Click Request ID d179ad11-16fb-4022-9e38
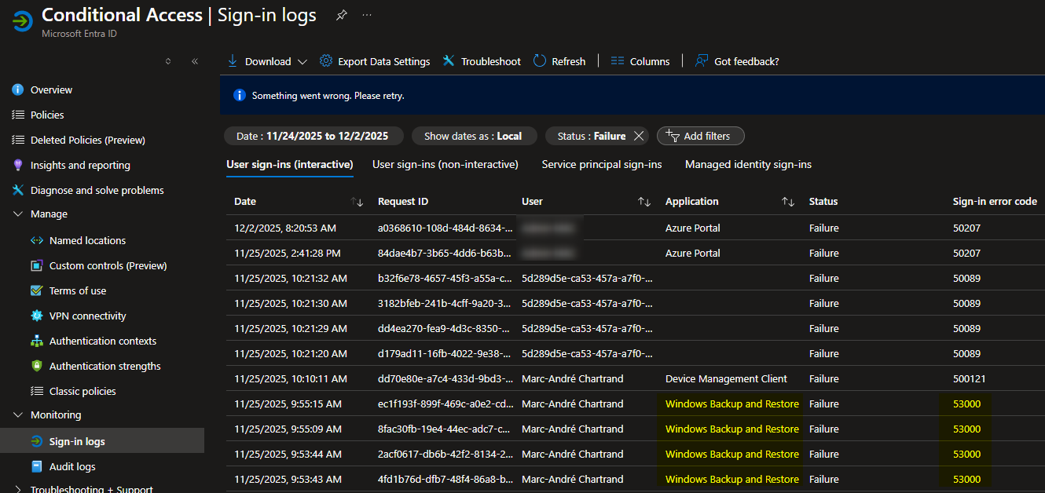Viewport: 1045px width, 493px height. click(x=445, y=353)
